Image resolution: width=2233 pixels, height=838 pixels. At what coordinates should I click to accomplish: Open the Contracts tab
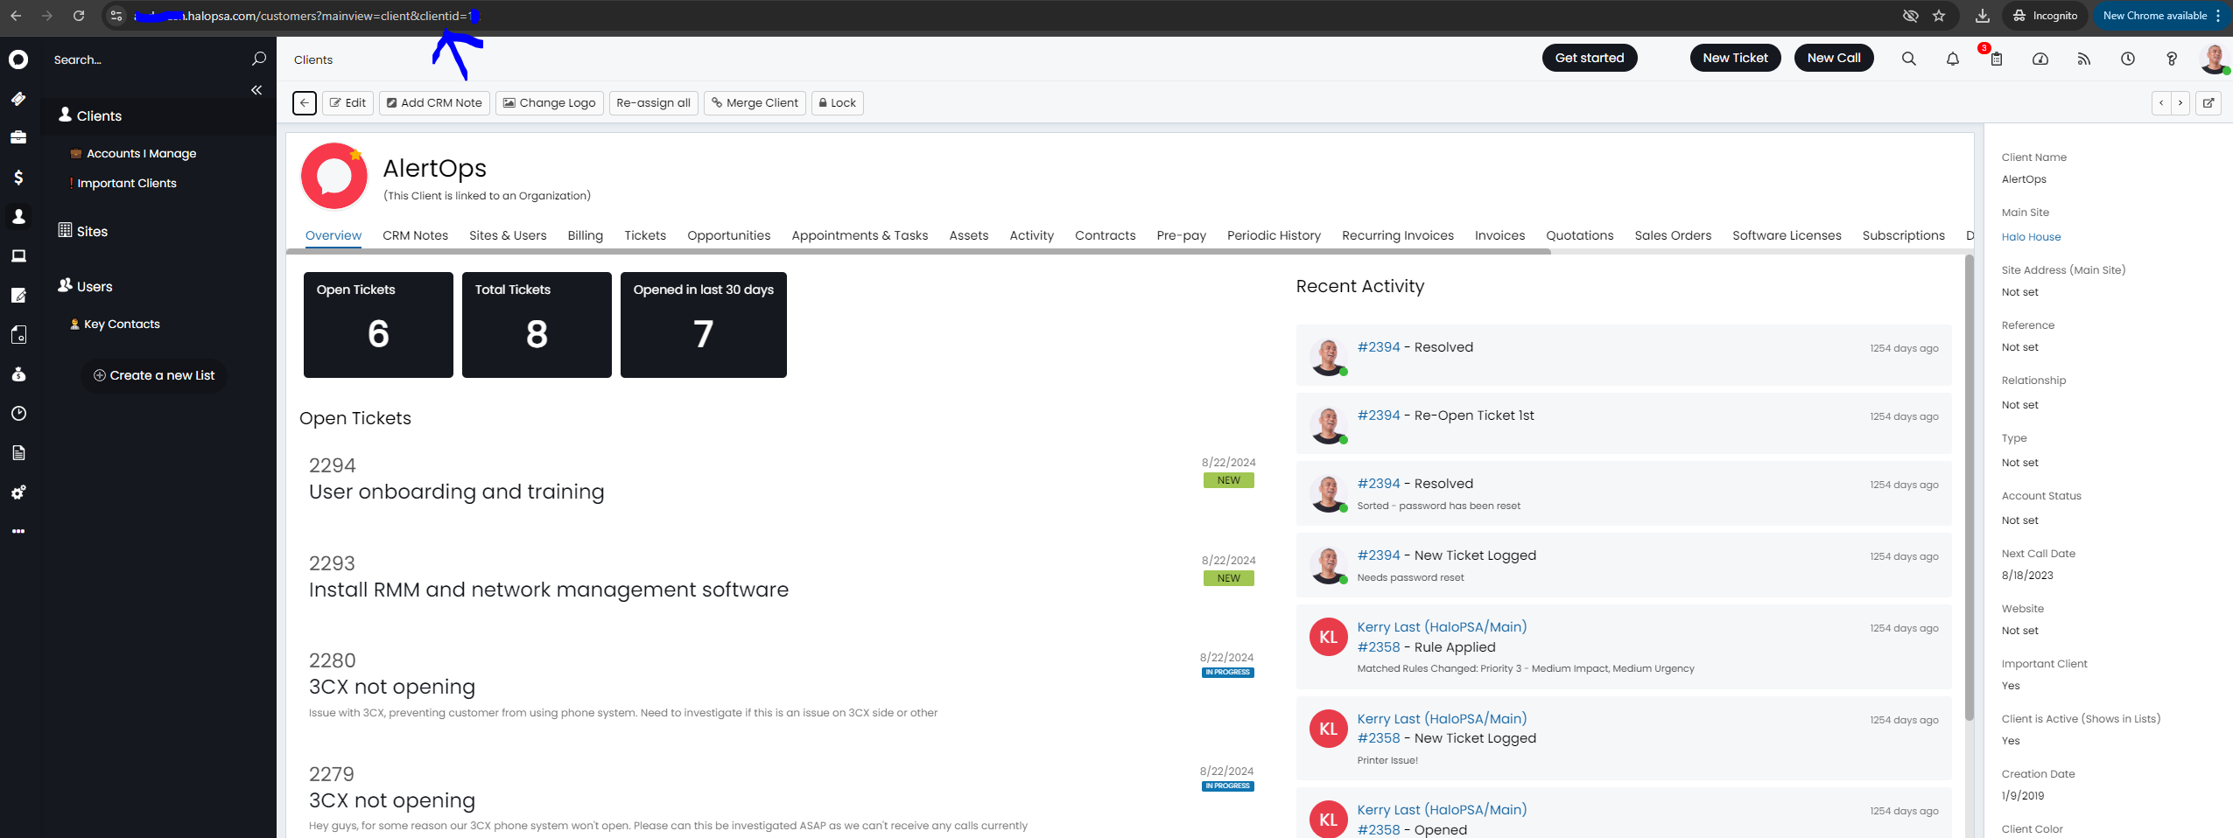[x=1105, y=235]
